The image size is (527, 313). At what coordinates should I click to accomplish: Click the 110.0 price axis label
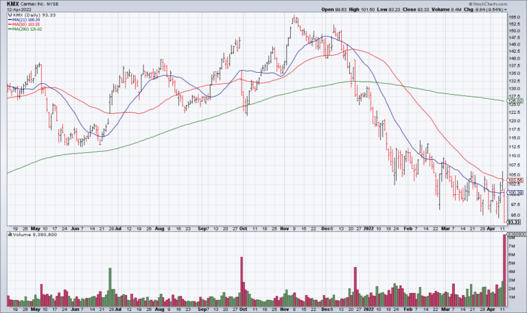click(x=515, y=156)
